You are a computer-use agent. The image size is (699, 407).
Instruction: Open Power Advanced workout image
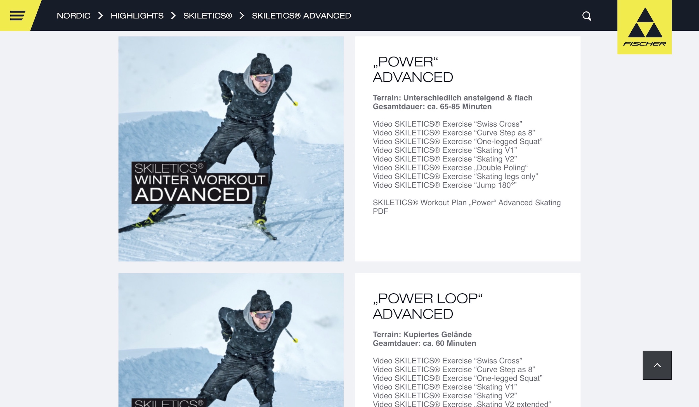click(231, 149)
